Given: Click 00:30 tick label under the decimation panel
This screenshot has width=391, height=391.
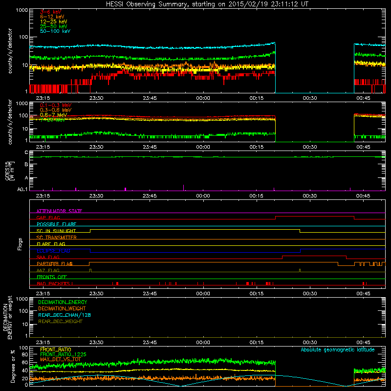Looking at the screenshot, I should coord(310,343).
